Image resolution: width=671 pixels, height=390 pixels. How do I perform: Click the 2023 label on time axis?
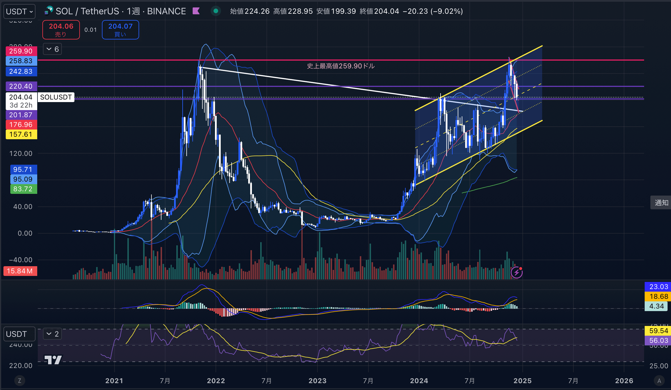(x=317, y=381)
